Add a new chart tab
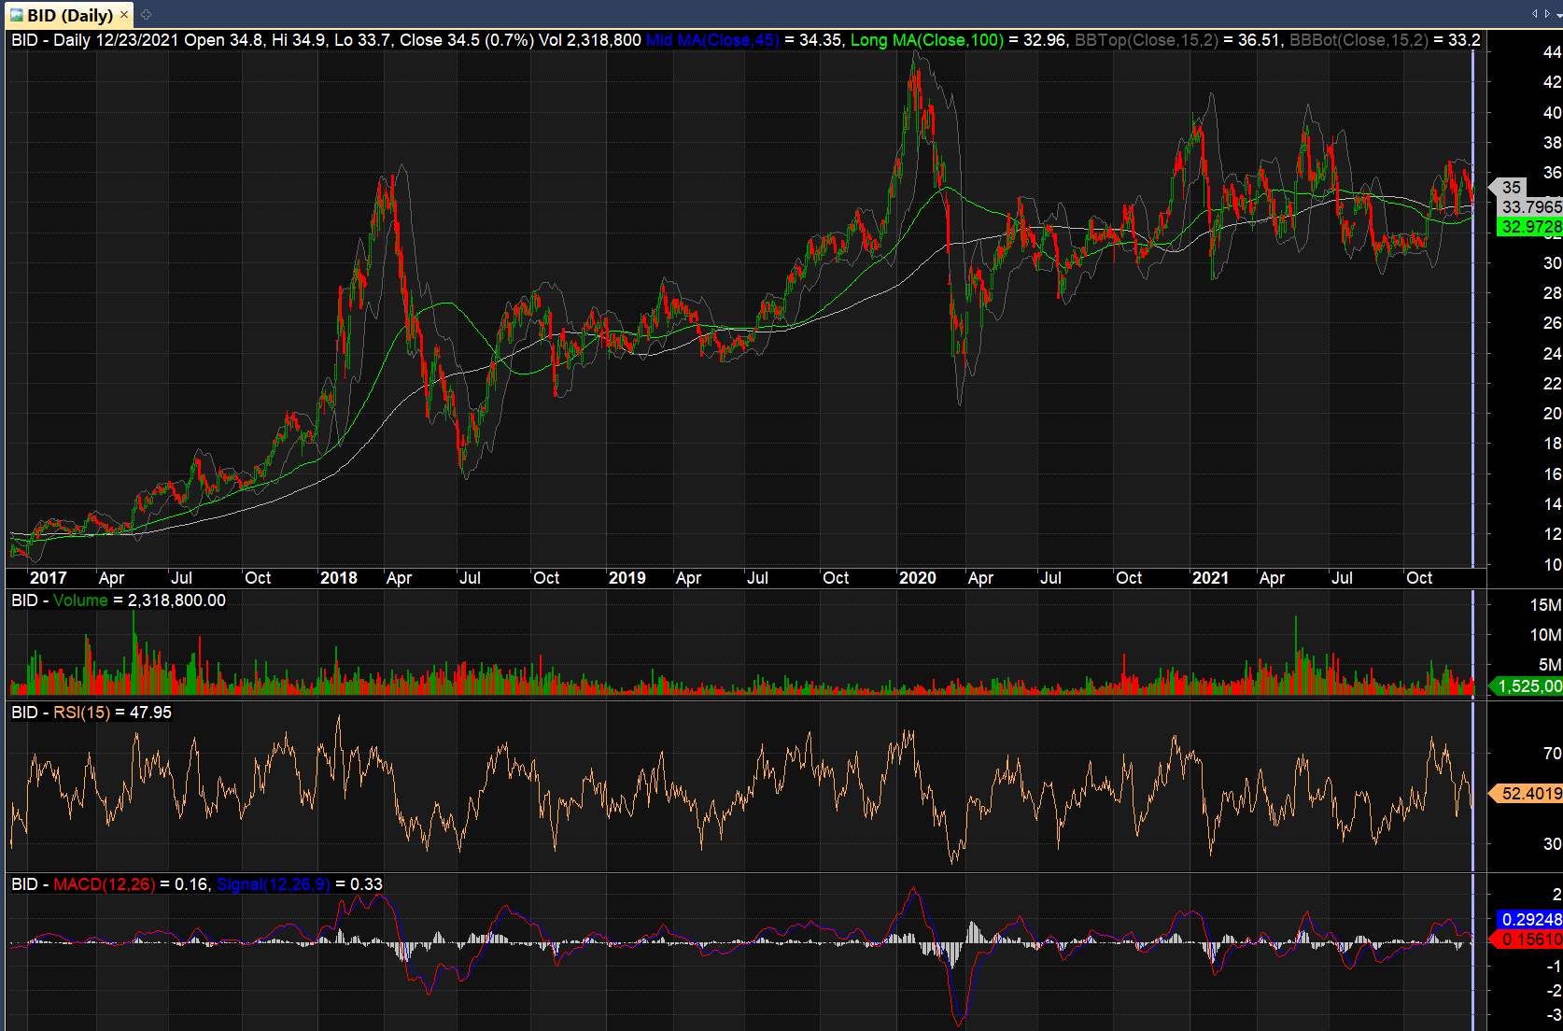Viewport: 1563px width, 1031px height. pos(147,15)
